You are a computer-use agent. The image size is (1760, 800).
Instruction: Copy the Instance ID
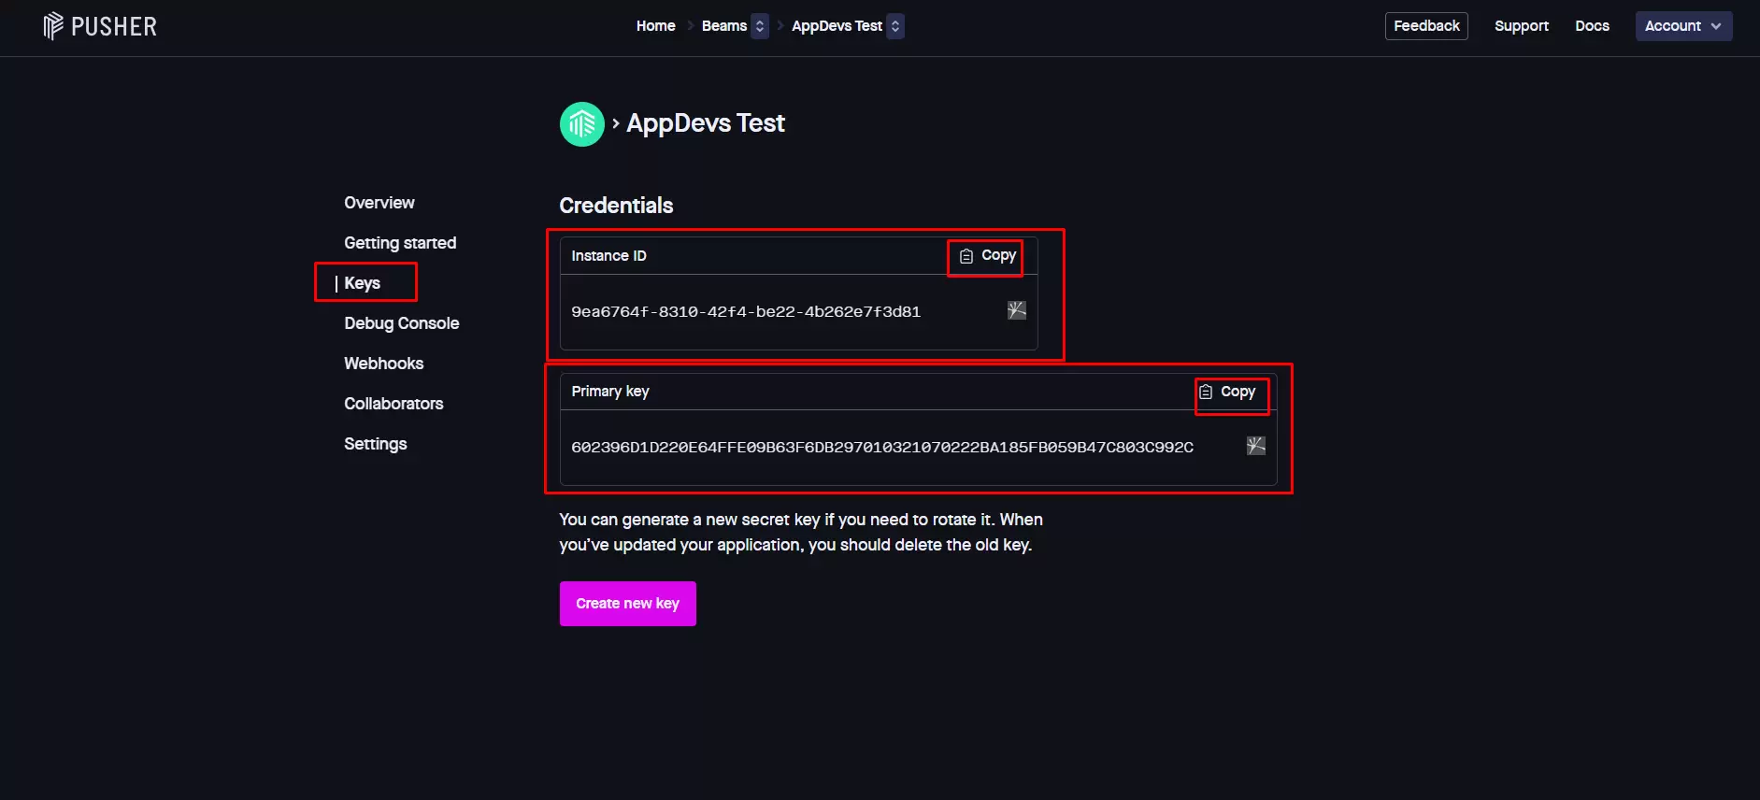click(987, 256)
